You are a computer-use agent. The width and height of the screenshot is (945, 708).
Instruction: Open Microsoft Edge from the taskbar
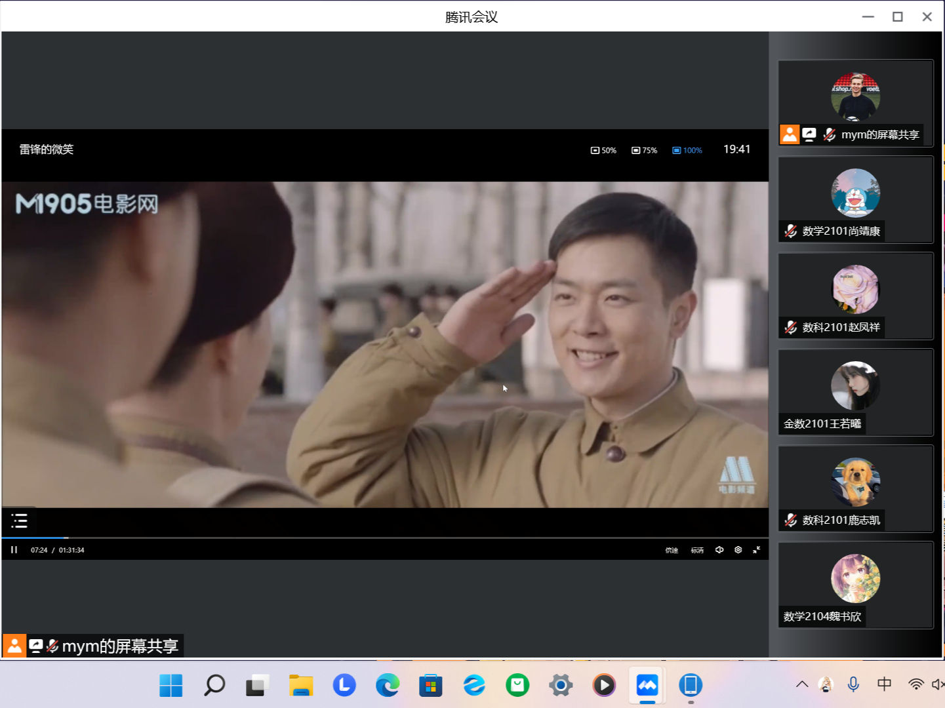pyautogui.click(x=388, y=686)
